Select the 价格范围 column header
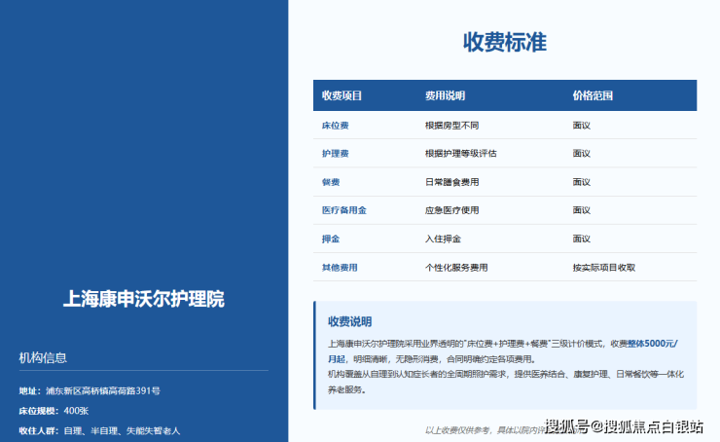 (593, 95)
